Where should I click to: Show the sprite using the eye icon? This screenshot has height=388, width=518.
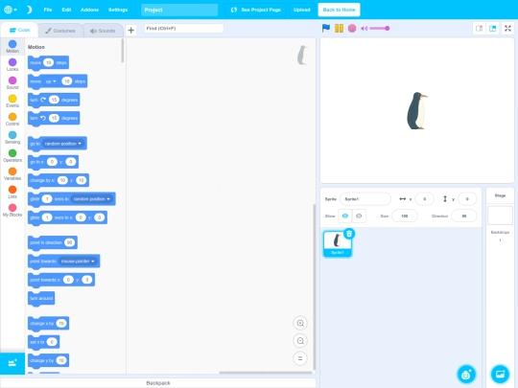[345, 217]
